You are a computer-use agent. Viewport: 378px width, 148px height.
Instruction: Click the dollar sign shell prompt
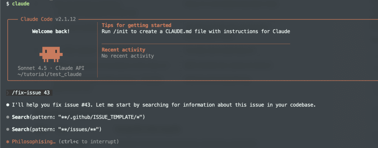[8, 3]
